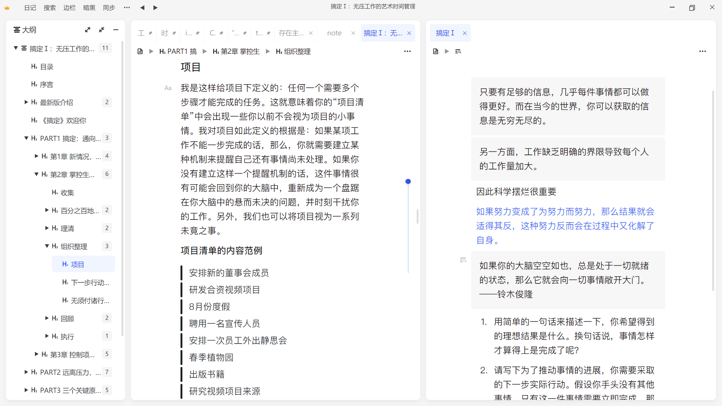Select 项目 in the outline

(x=83, y=264)
